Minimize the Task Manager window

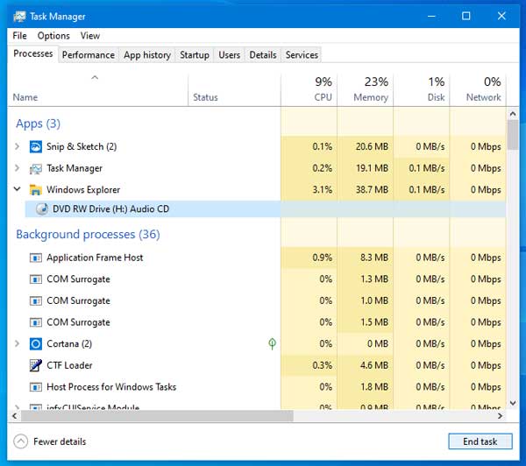431,16
